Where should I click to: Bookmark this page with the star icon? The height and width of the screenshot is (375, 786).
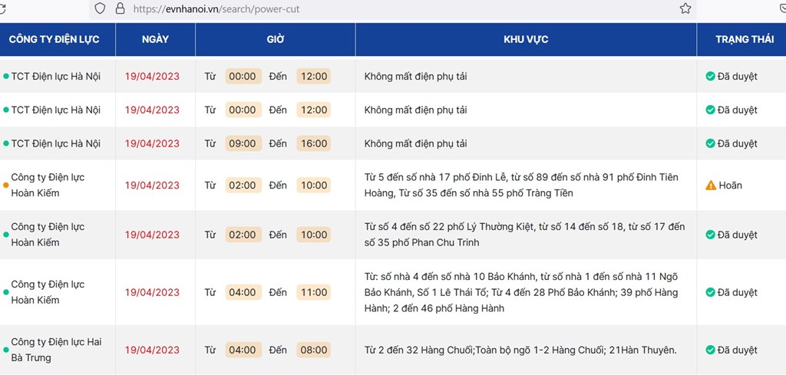685,8
